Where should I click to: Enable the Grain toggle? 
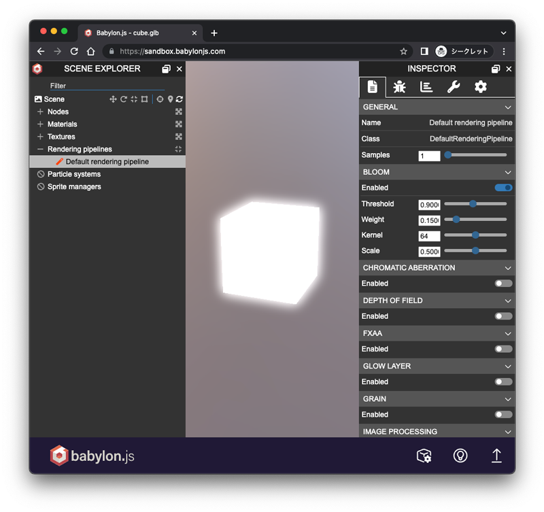point(503,415)
